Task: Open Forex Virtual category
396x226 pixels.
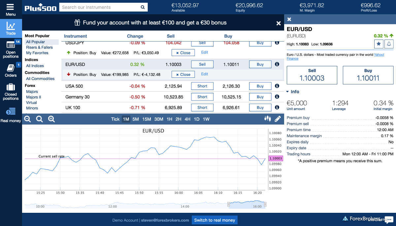Action: [32, 102]
